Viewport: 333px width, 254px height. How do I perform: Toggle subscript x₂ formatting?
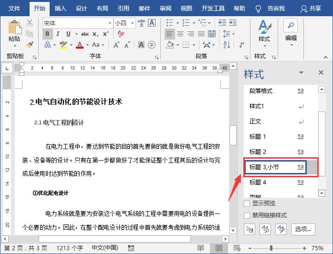[95, 34]
